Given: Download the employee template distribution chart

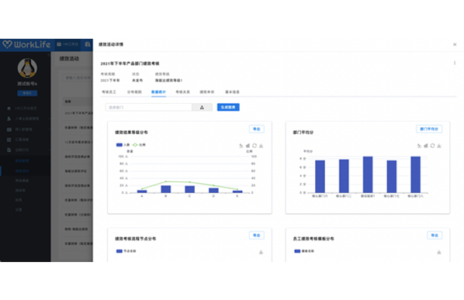Looking at the screenshot, I should (439, 252).
